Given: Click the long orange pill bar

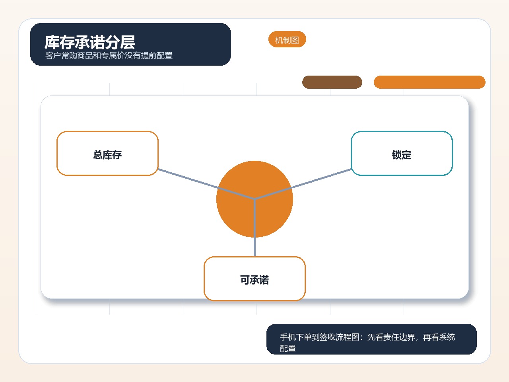Looking at the screenshot, I should 429,82.
